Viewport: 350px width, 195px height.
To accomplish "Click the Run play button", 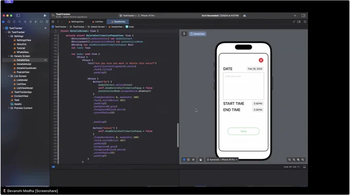I will (x=45, y=15).
